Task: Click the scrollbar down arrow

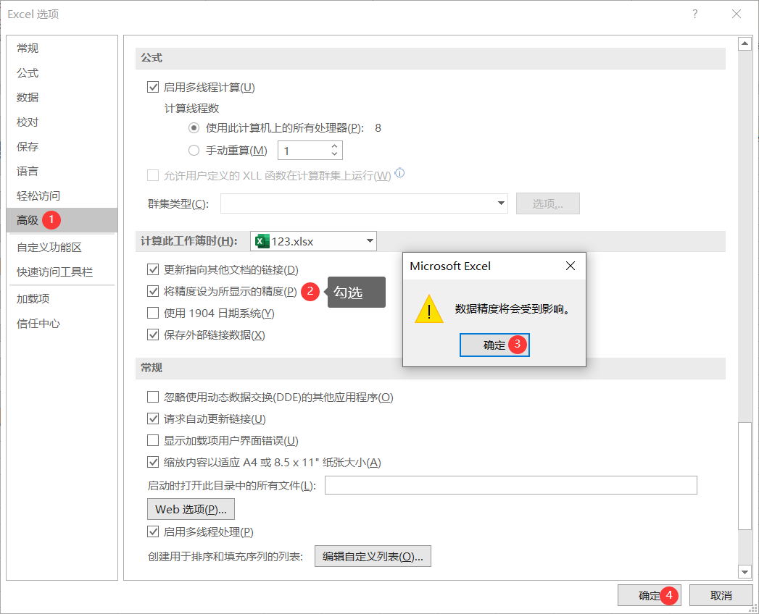Action: tap(745, 572)
